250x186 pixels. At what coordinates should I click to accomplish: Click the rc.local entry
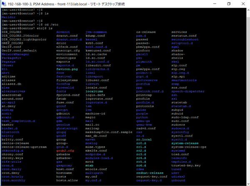[x=144, y=139]
